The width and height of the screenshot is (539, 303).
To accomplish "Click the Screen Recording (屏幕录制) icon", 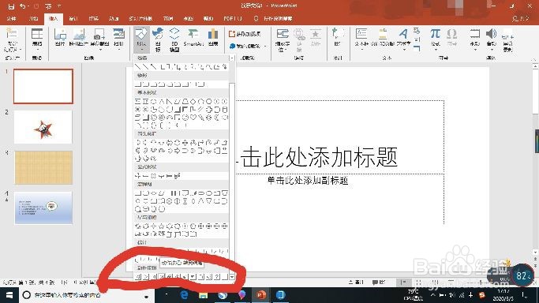I will [x=507, y=34].
